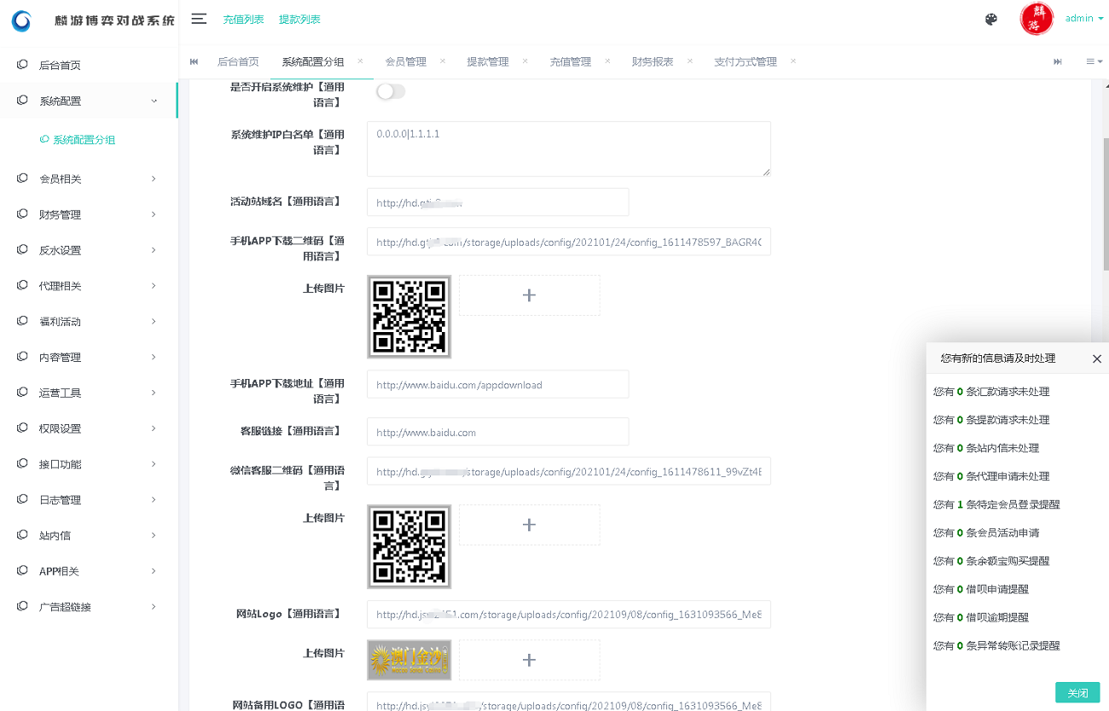
Task: Open the tab options list icon on right
Action: (1094, 61)
